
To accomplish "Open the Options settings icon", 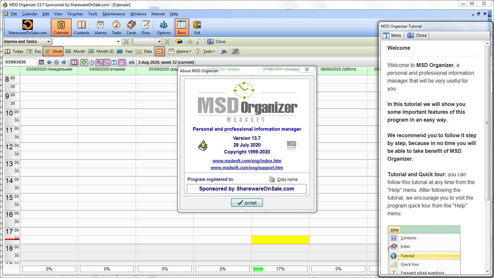I will pyautogui.click(x=164, y=27).
